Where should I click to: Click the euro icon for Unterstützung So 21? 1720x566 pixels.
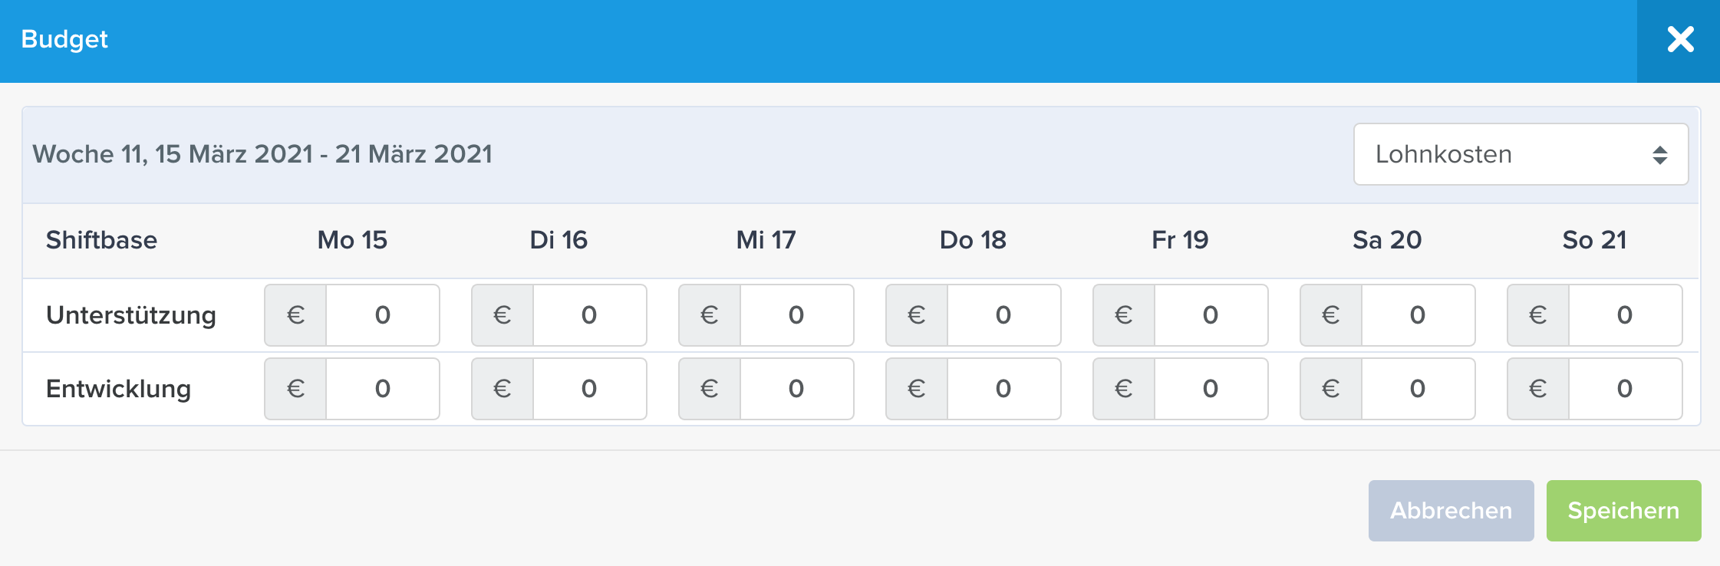[x=1538, y=315]
